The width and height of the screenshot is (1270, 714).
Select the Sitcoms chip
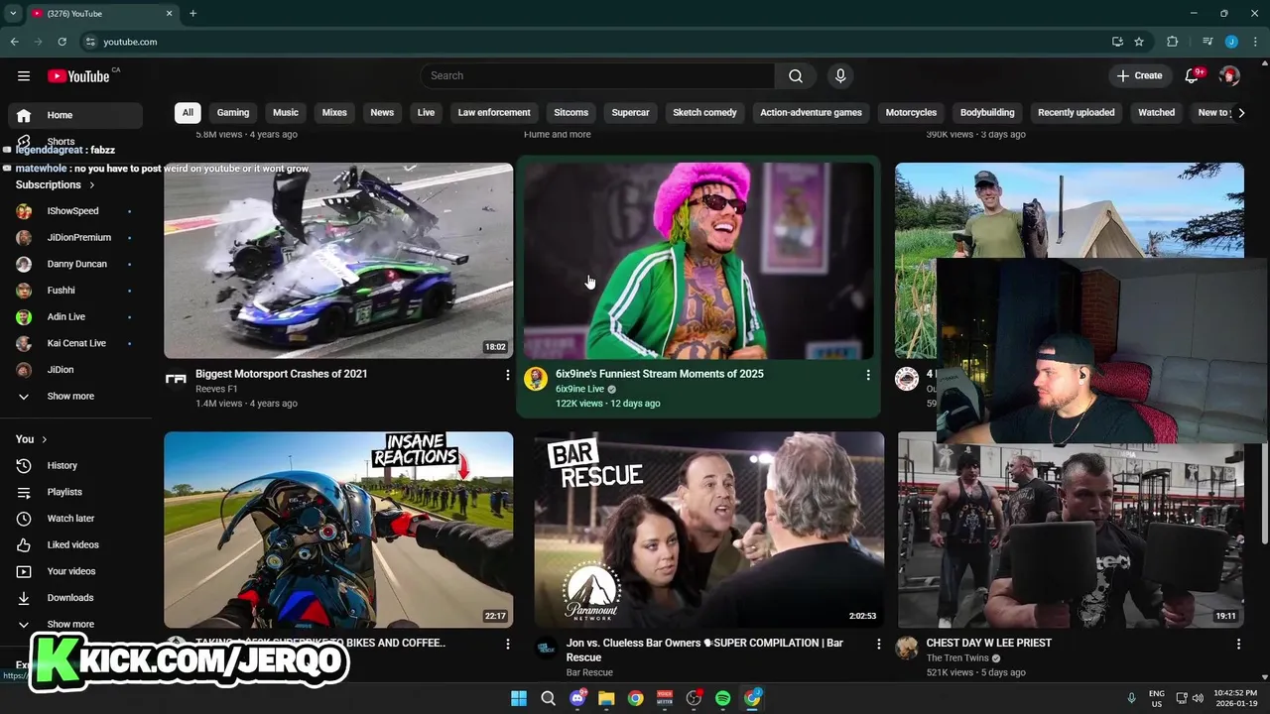[571, 113]
